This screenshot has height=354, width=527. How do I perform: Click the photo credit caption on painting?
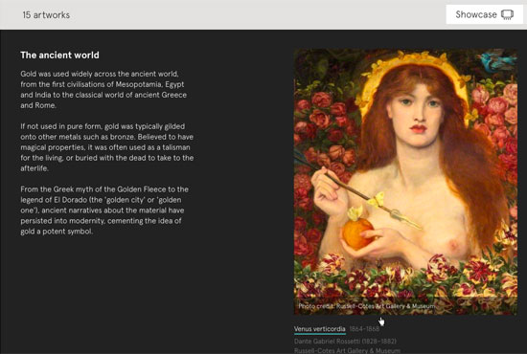click(x=367, y=306)
